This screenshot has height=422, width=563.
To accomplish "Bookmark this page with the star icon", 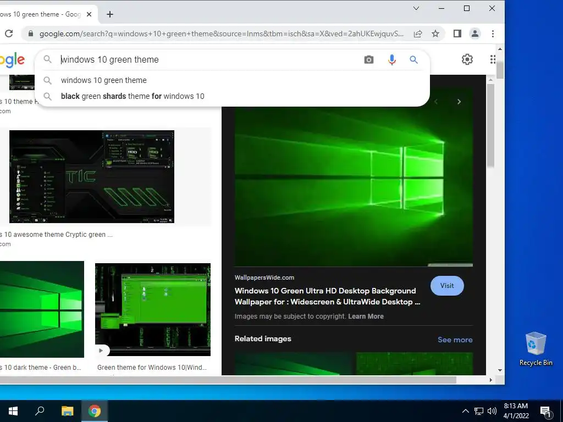I will pos(435,34).
